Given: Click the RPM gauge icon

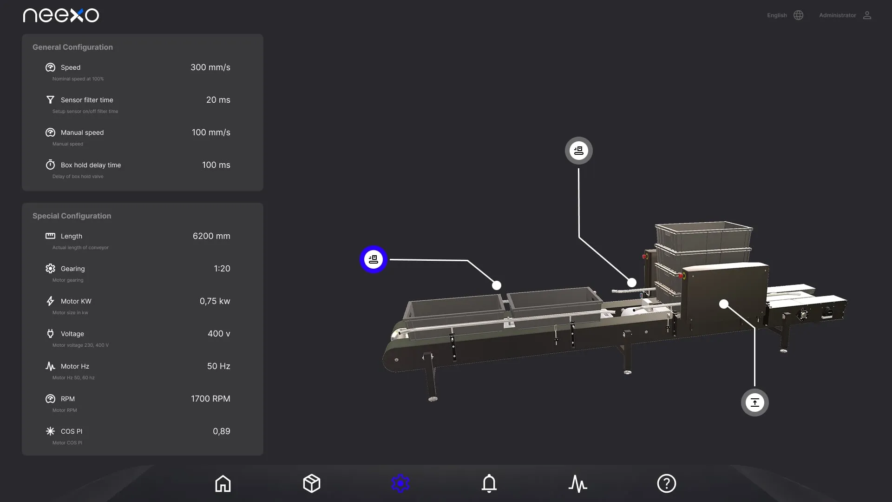Looking at the screenshot, I should (50, 399).
